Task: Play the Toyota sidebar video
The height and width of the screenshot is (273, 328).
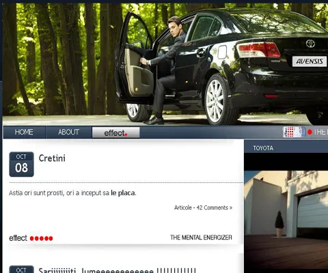Action: pyautogui.click(x=286, y=213)
